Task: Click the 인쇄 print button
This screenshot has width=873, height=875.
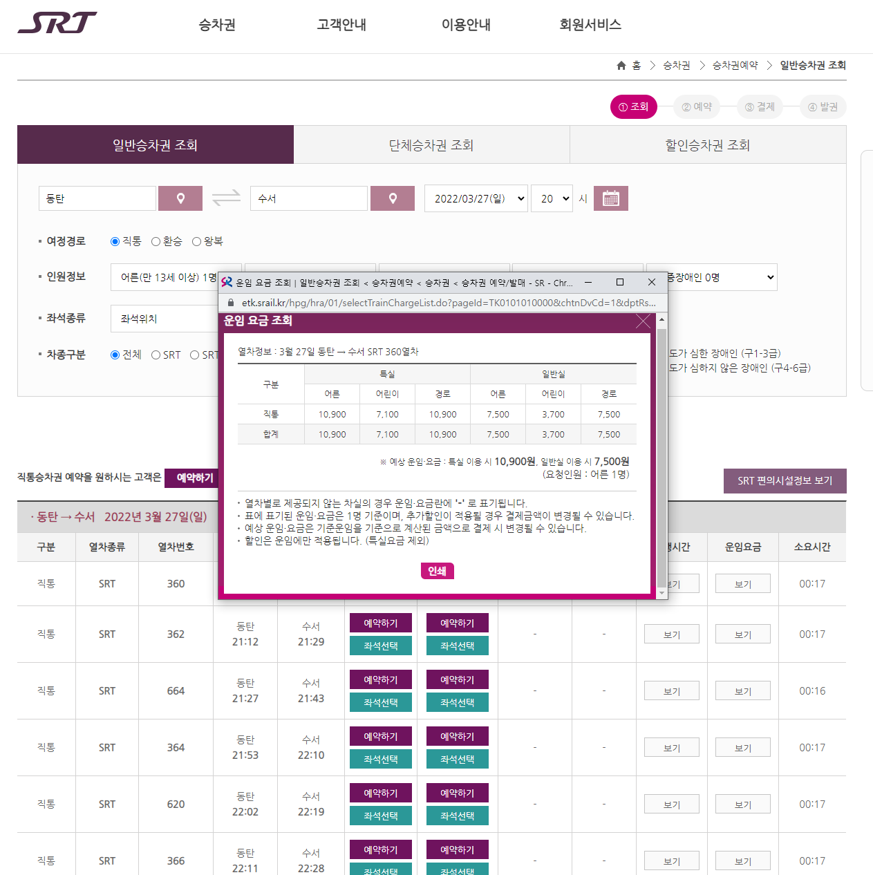Action: [437, 571]
